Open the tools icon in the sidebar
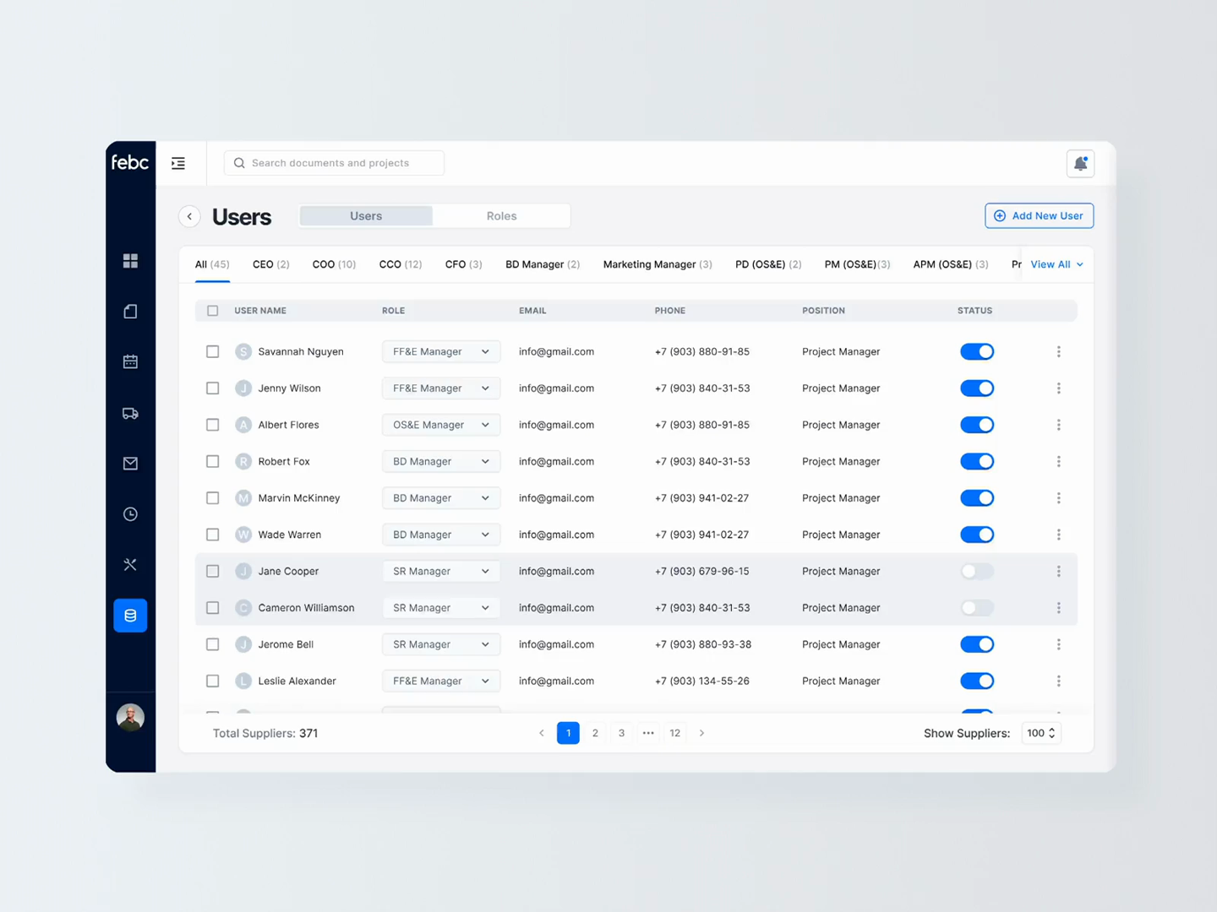This screenshot has height=912, width=1217. [130, 564]
